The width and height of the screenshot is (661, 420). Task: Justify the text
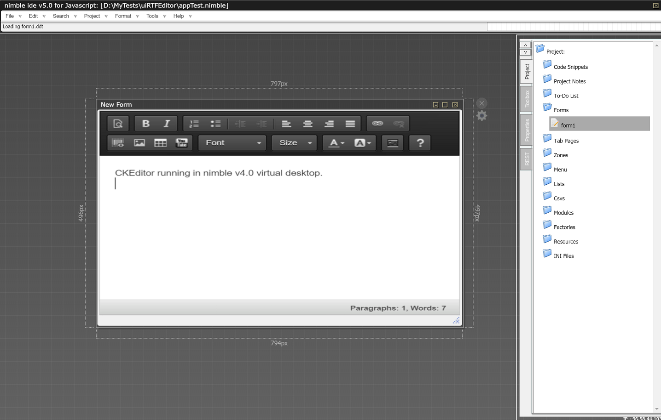click(350, 124)
